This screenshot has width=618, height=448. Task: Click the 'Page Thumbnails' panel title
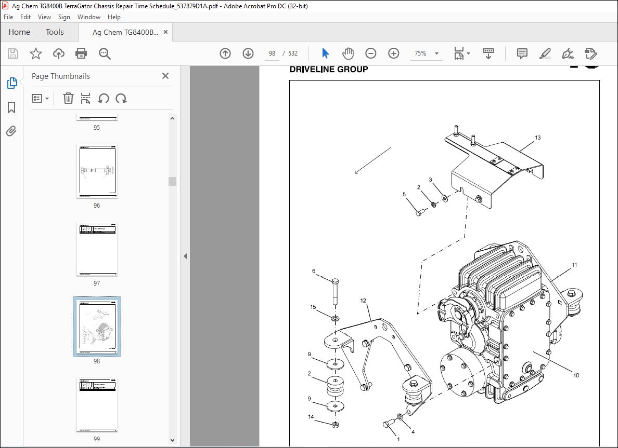pyautogui.click(x=61, y=76)
